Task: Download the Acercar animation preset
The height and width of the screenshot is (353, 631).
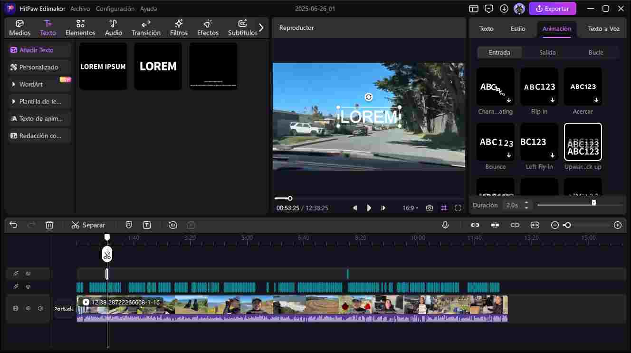Action: point(596,100)
